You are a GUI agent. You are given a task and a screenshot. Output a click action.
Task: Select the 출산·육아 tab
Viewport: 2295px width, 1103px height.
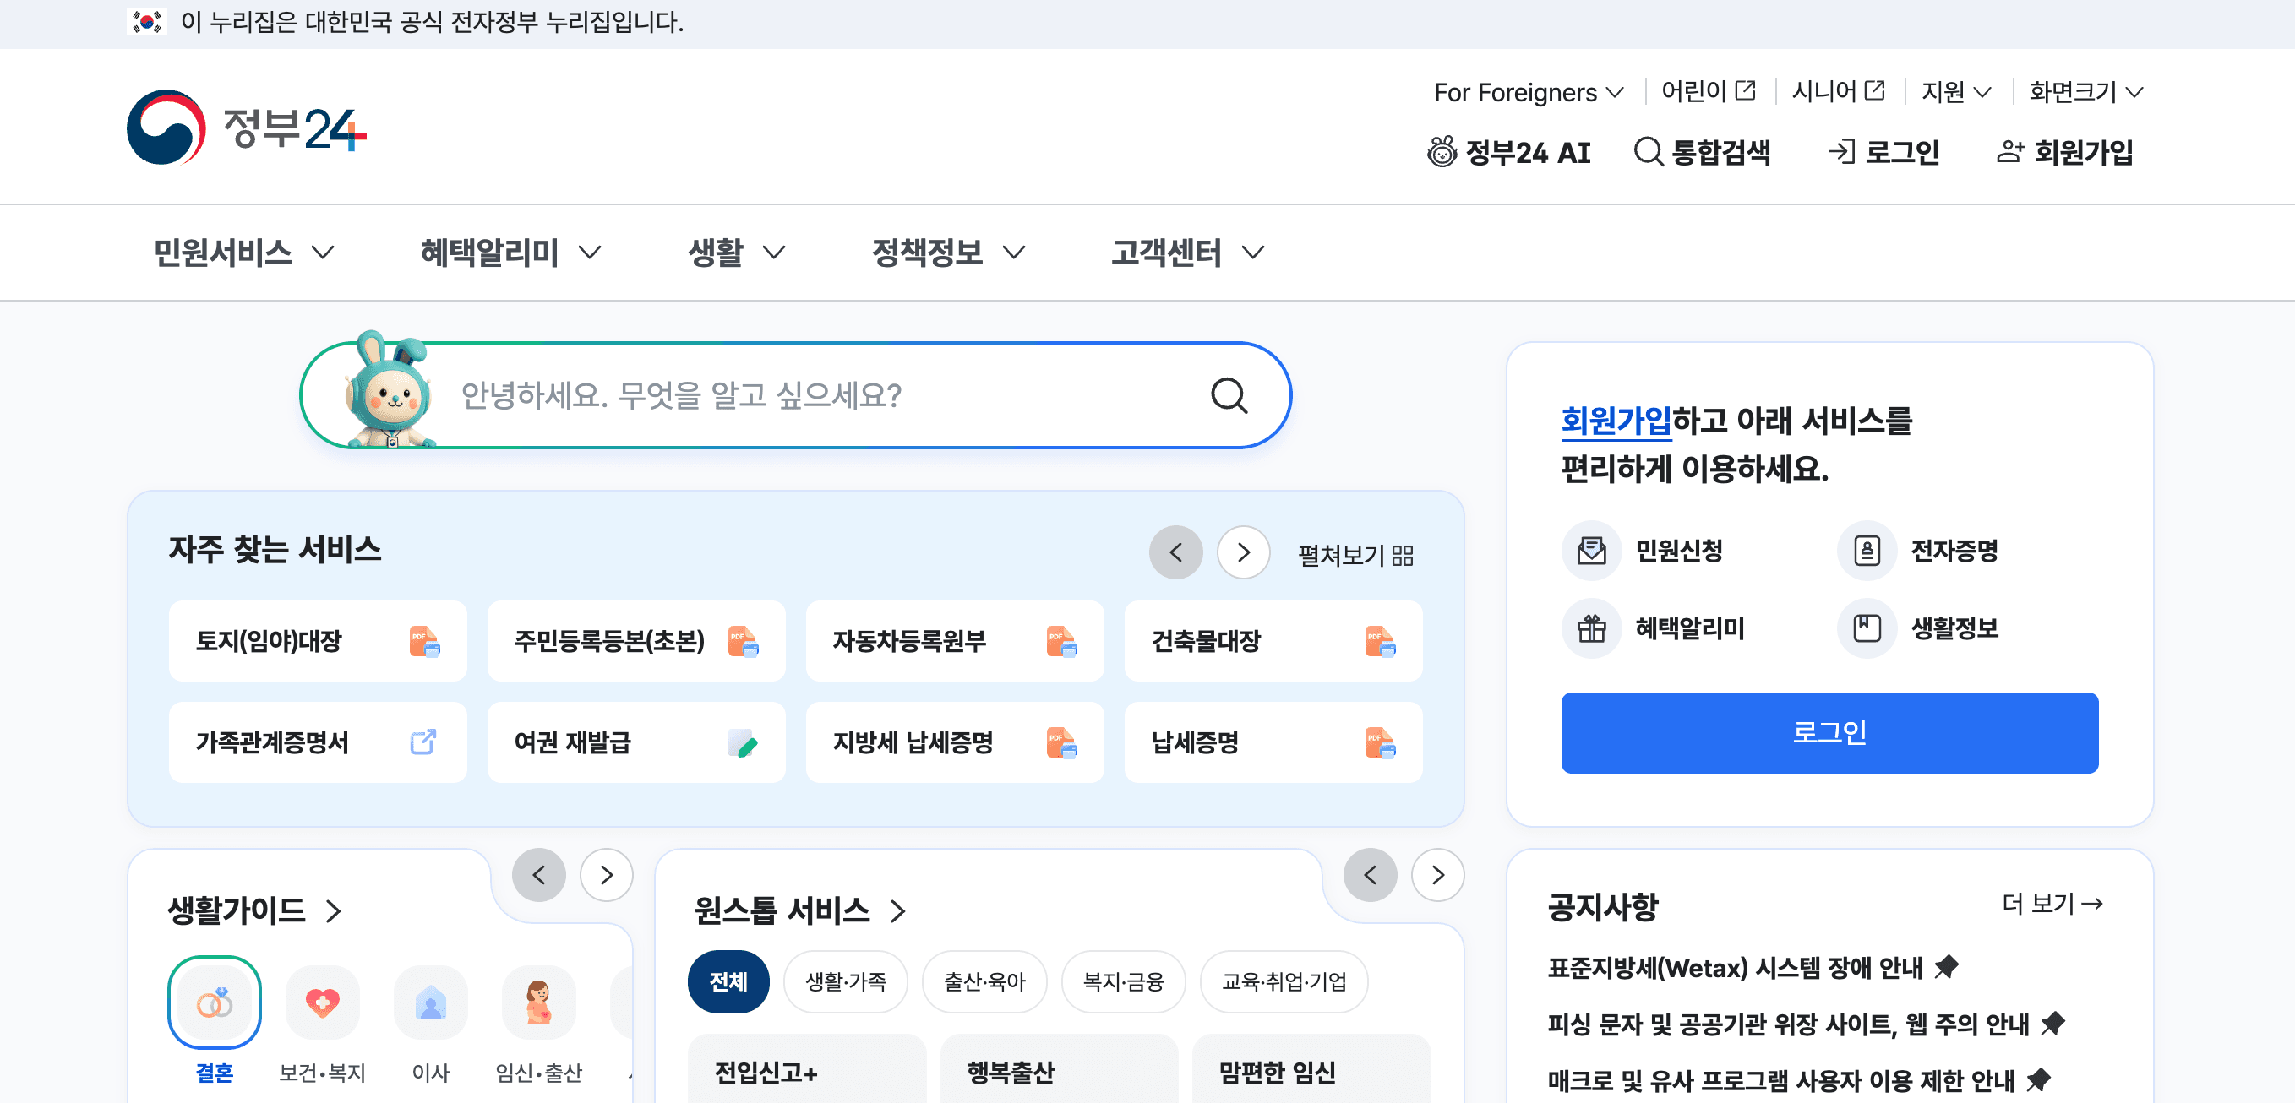tap(984, 982)
